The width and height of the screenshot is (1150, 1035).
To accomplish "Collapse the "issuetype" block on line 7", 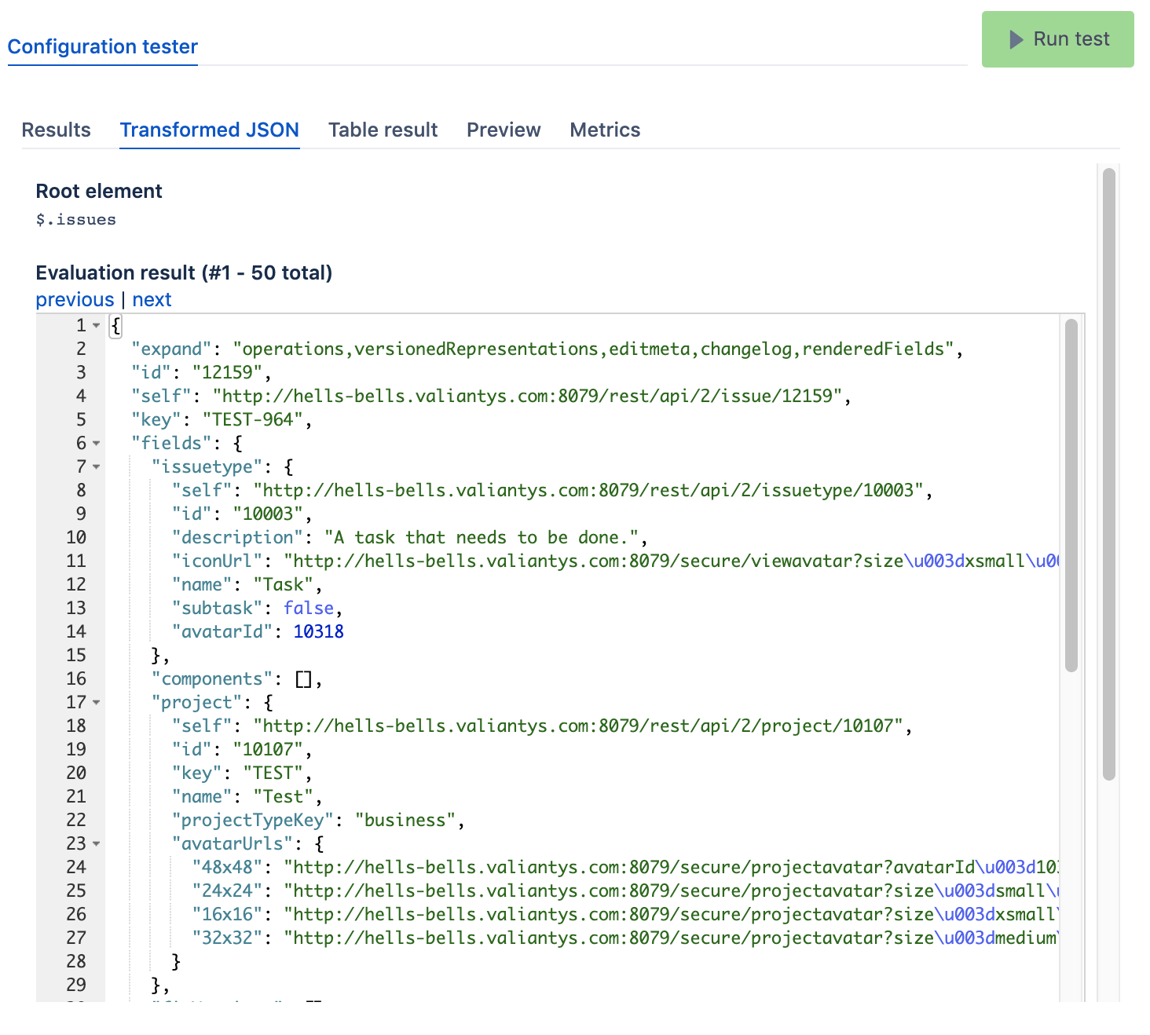I will click(97, 467).
